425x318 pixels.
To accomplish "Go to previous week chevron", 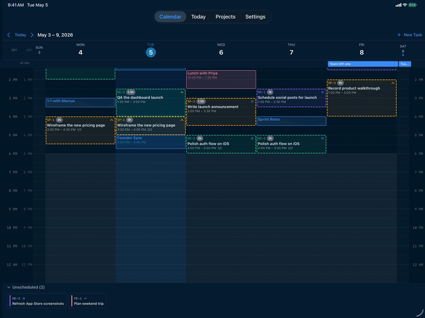I will pos(8,35).
